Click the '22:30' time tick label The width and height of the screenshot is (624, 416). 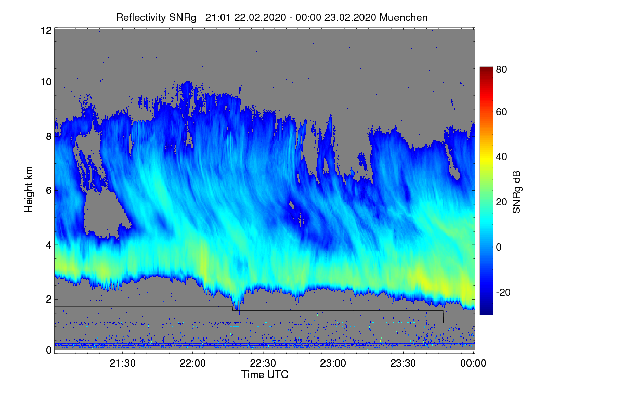[x=263, y=363]
